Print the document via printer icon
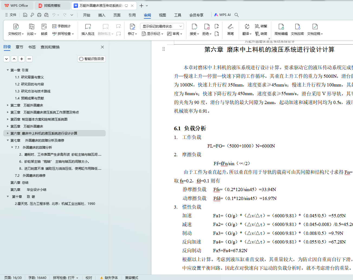353x280 pixels. [39, 15]
